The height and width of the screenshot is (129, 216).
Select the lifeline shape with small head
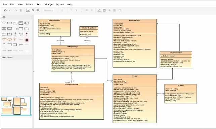coord(4,45)
